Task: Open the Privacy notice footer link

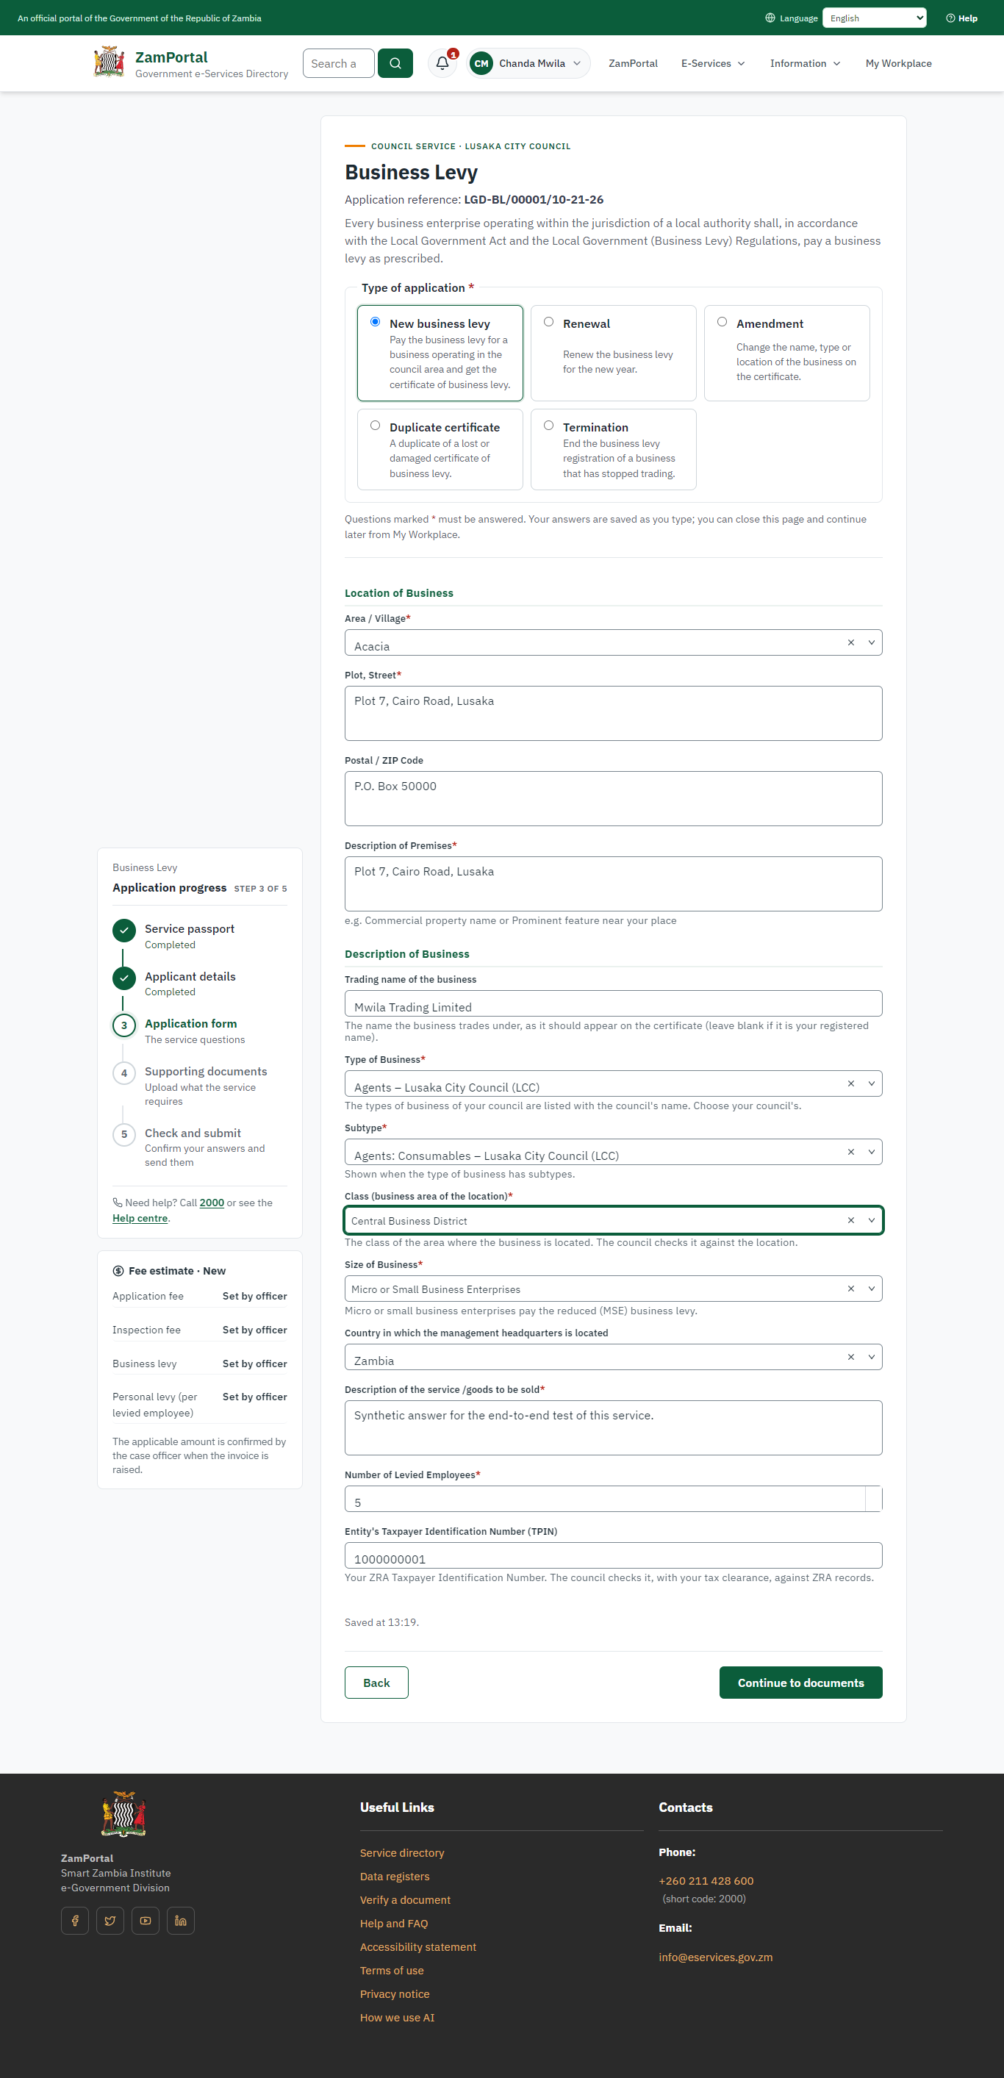Action: pyautogui.click(x=395, y=1993)
